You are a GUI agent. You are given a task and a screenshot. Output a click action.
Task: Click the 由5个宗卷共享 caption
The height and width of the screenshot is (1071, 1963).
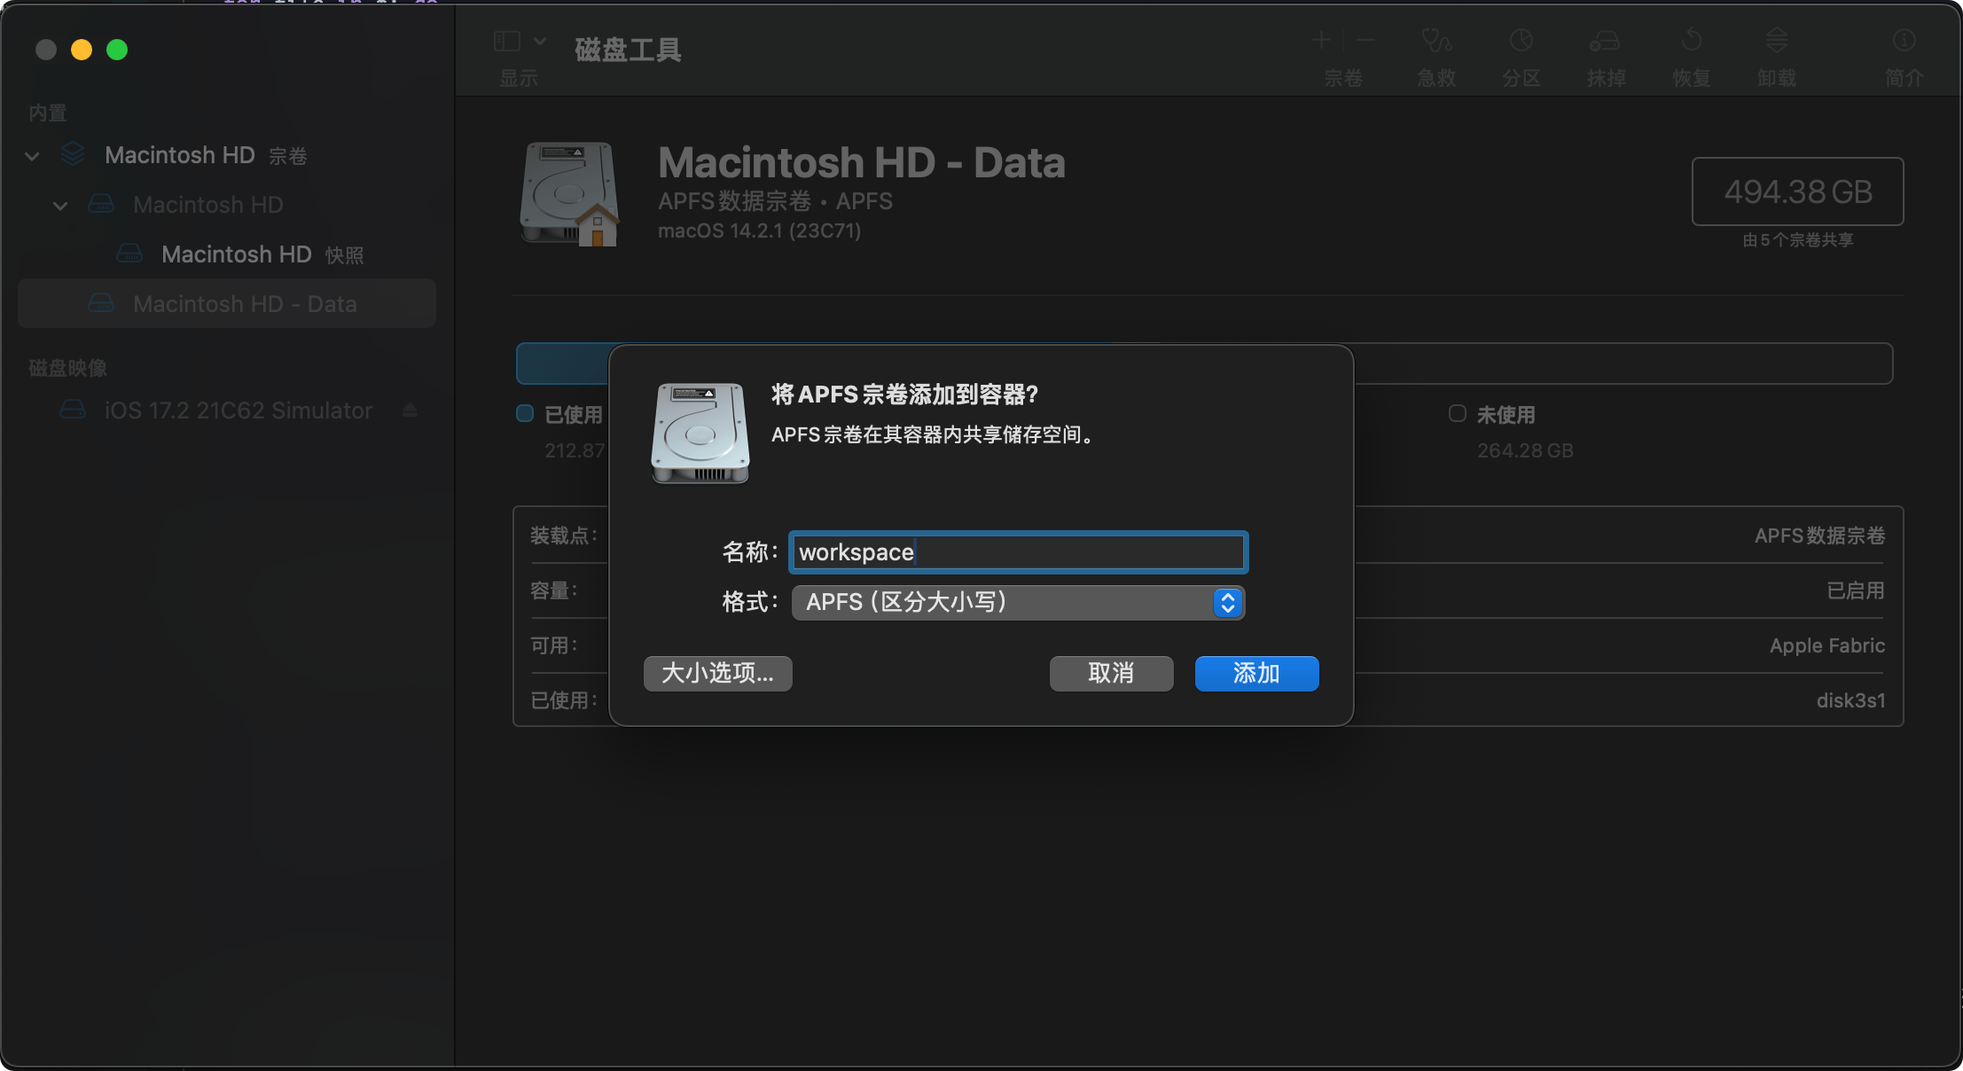(x=1798, y=240)
